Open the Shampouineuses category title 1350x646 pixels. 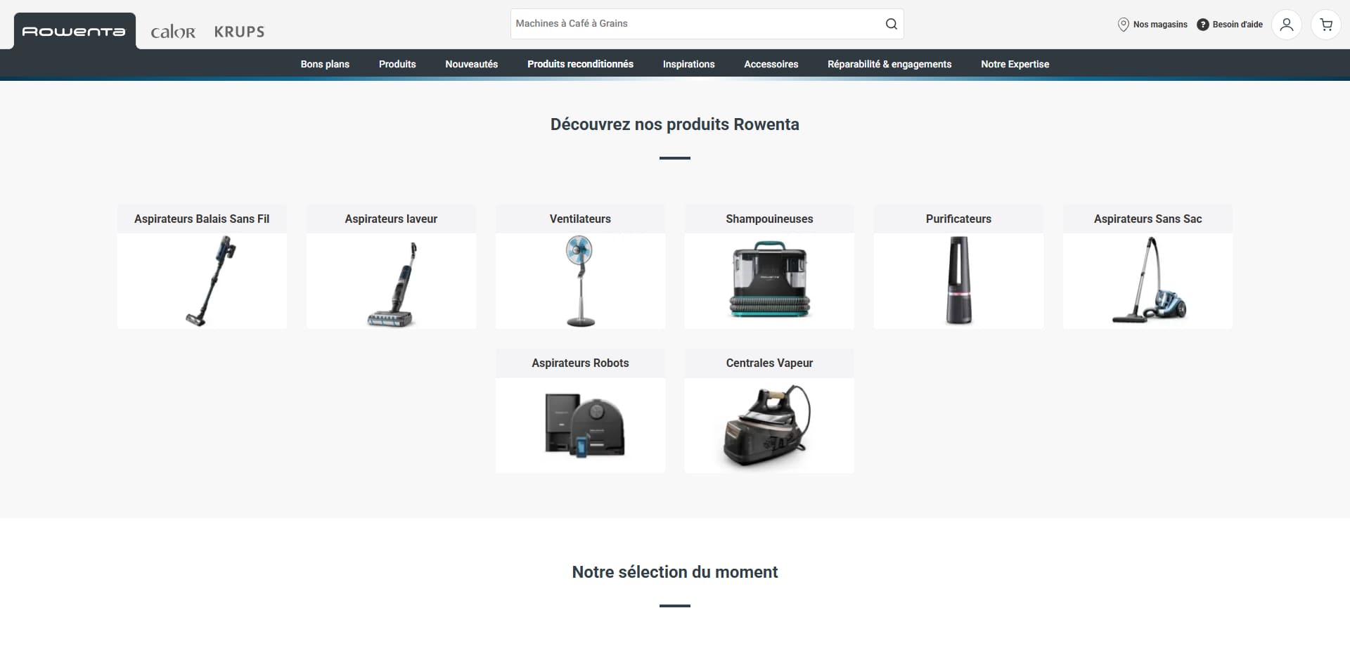pos(769,219)
